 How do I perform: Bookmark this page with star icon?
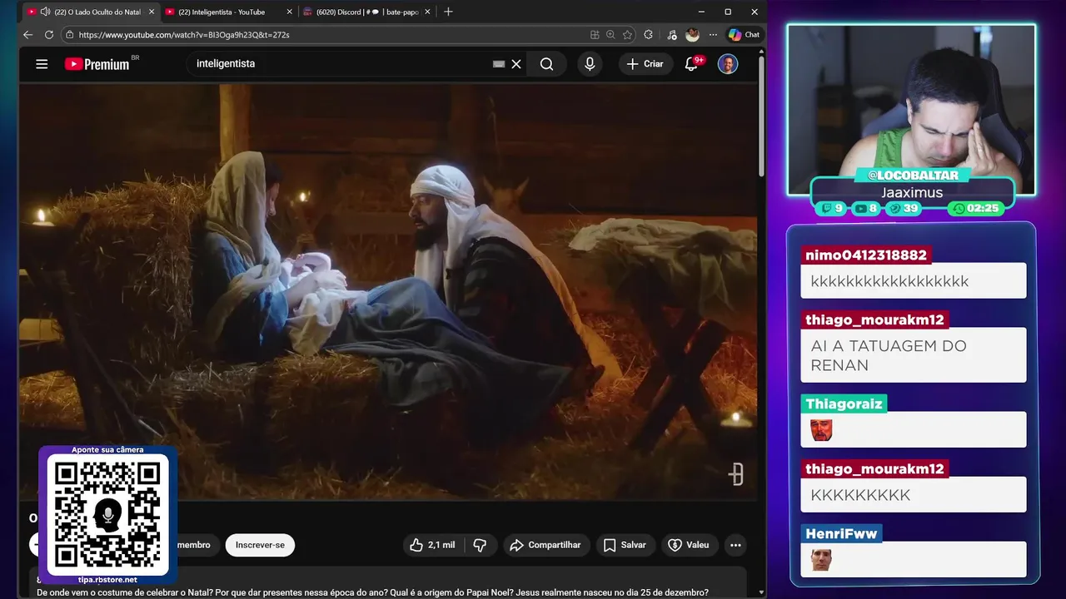tap(627, 35)
